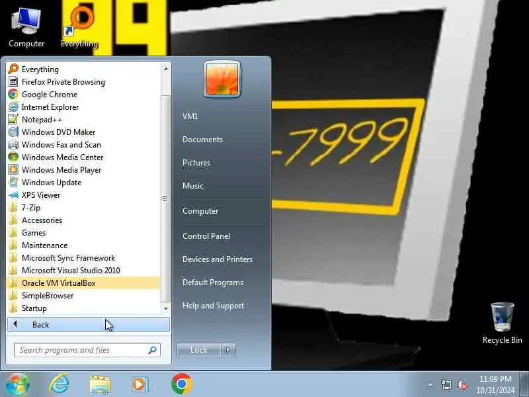Image resolution: width=529 pixels, height=397 pixels.
Task: Open Windows Media Player from programs list
Action: click(x=83, y=170)
